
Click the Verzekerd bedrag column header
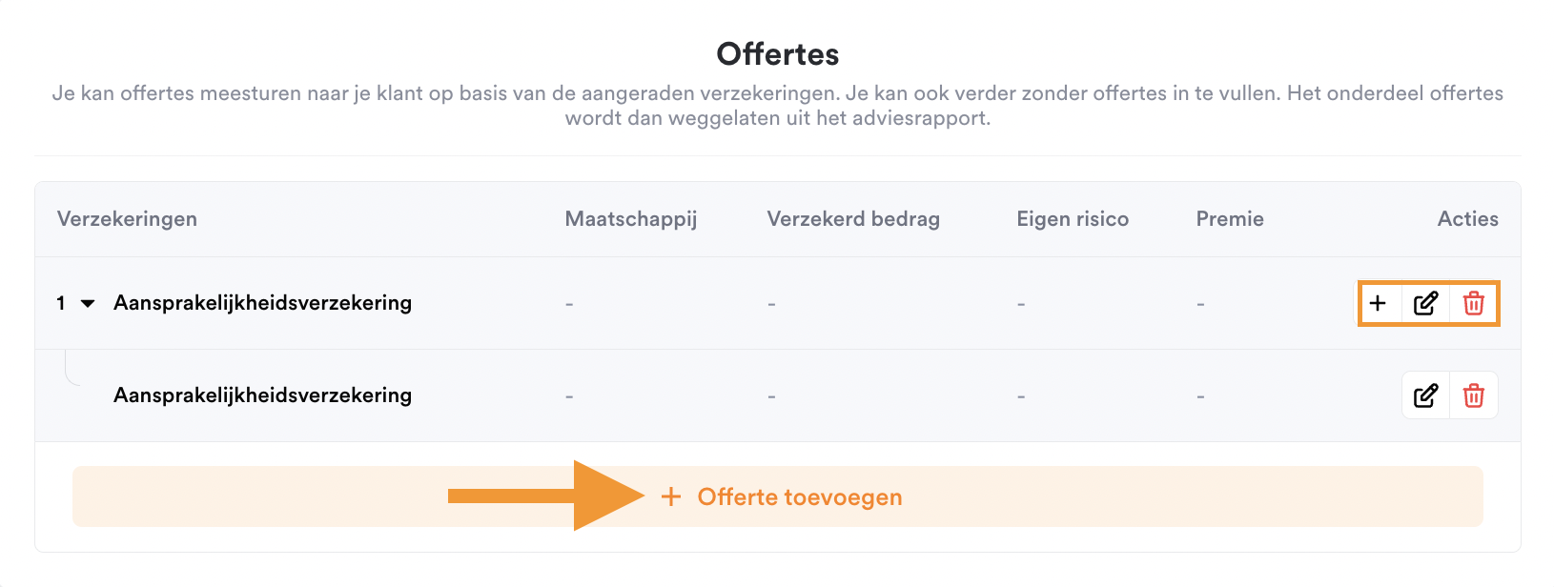tap(853, 219)
